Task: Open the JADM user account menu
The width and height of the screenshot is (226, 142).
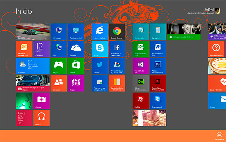Action: pyautogui.click(x=204, y=11)
